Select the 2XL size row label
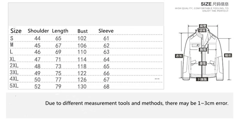Image resolution: width=239 pixels, height=119 pixels. point(14,65)
